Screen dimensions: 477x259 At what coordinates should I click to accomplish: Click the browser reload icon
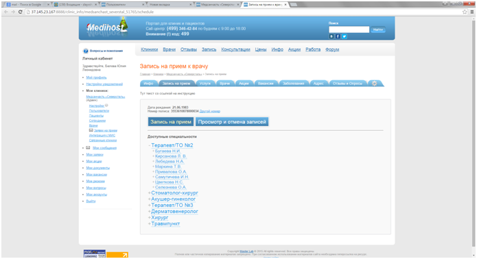coord(20,12)
